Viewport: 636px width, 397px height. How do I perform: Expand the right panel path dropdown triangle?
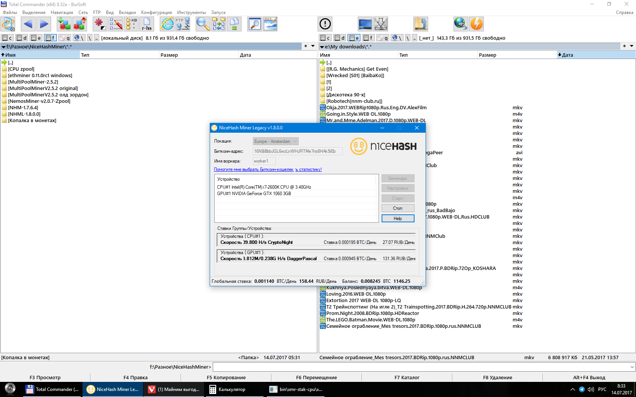[x=322, y=47]
